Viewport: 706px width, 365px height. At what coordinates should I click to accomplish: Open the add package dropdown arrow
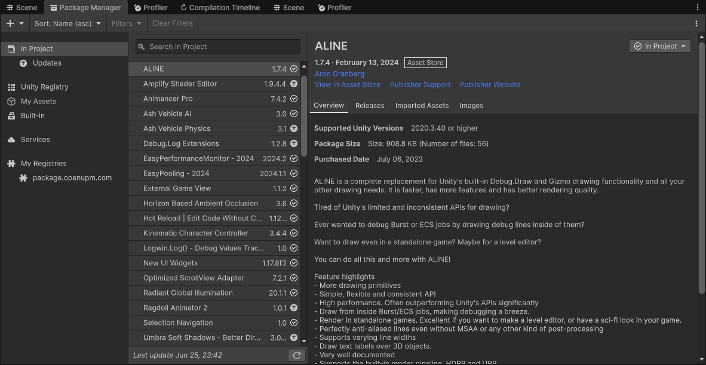click(22, 23)
